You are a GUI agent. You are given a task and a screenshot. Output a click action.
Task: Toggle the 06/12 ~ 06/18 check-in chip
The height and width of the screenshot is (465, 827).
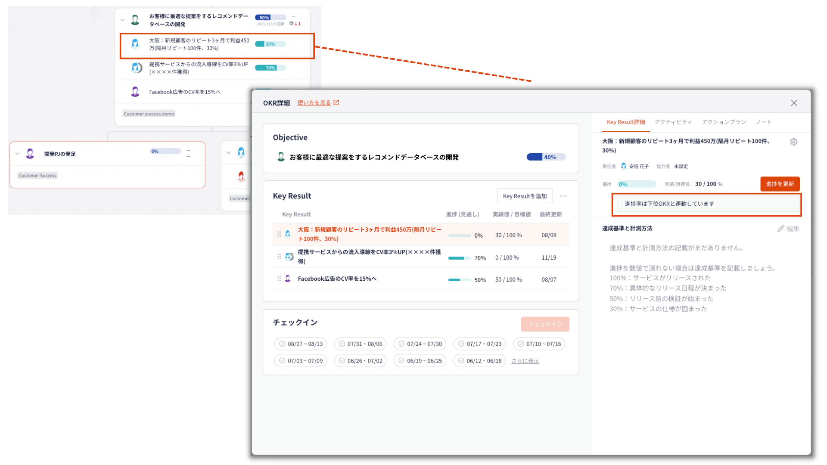(x=479, y=361)
